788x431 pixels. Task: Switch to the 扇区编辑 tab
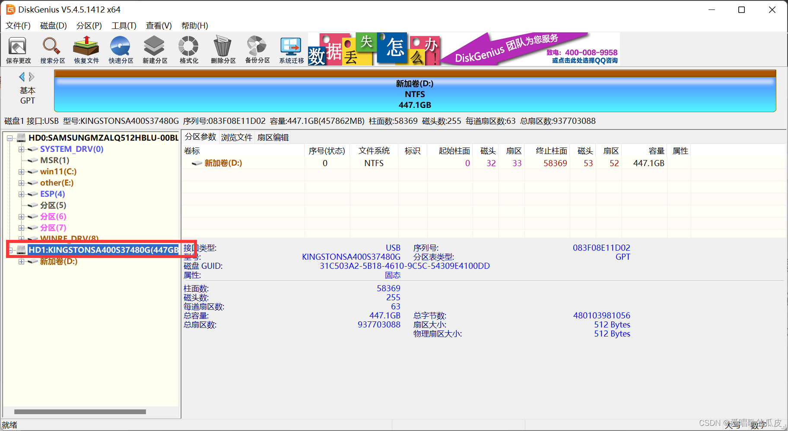(x=273, y=137)
